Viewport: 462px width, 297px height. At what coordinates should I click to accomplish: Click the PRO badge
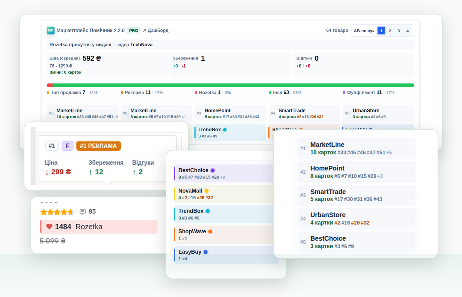[134, 30]
